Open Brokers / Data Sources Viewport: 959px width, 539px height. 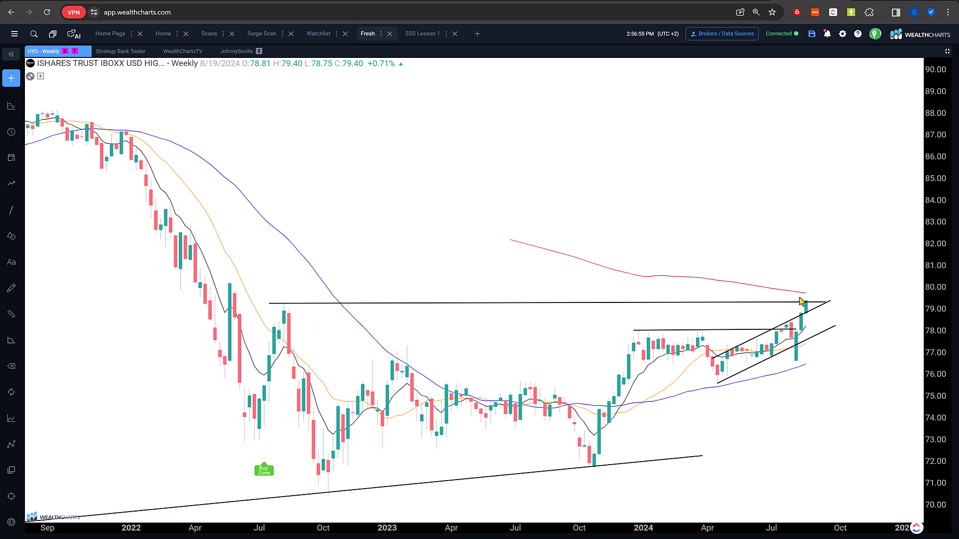[722, 34]
